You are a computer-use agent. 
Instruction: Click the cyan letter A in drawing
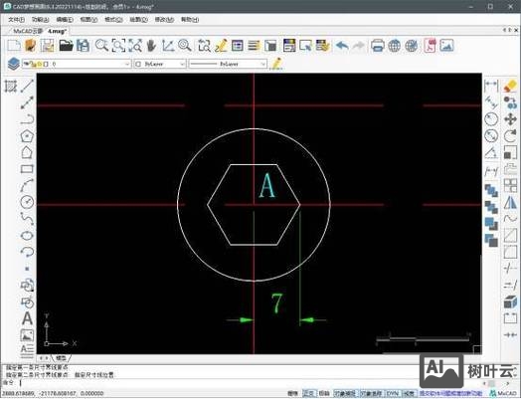[x=267, y=185]
